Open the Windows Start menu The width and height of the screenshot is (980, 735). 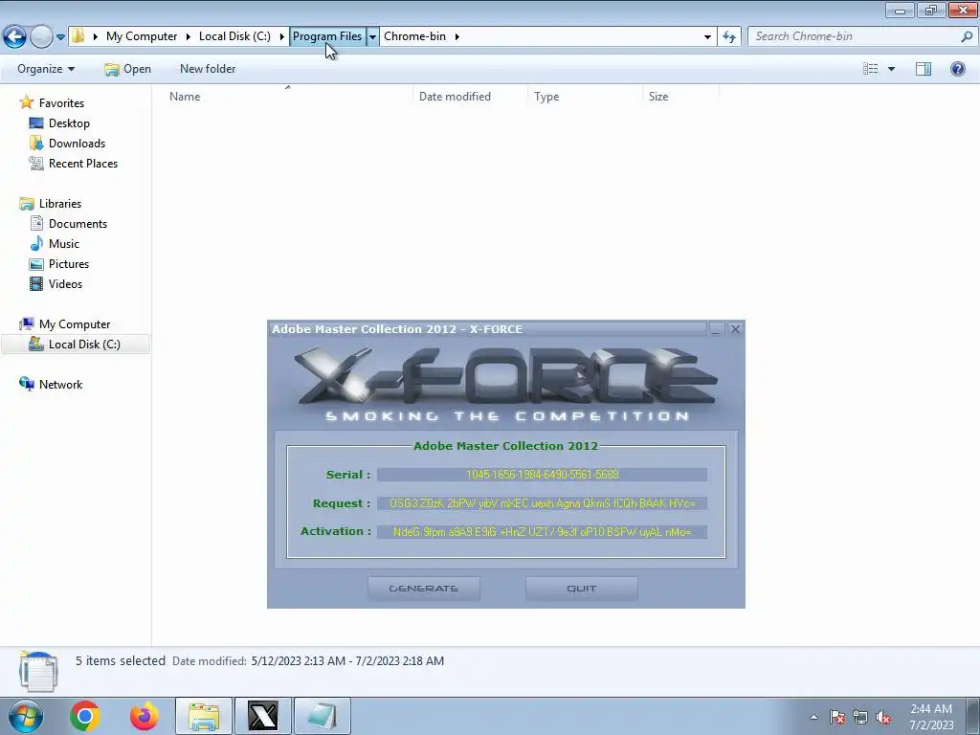[x=26, y=716]
